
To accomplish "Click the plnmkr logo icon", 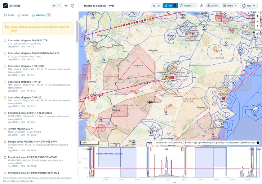I will (x=5, y=6).
